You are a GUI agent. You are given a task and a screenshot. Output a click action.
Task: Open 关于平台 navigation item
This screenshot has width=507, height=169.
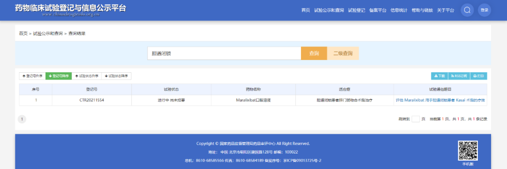(x=446, y=10)
